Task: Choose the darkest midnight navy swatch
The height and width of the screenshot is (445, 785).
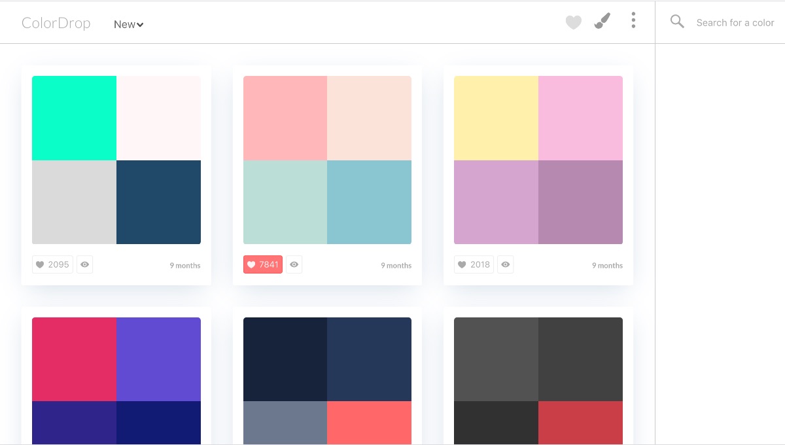Action: [285, 359]
